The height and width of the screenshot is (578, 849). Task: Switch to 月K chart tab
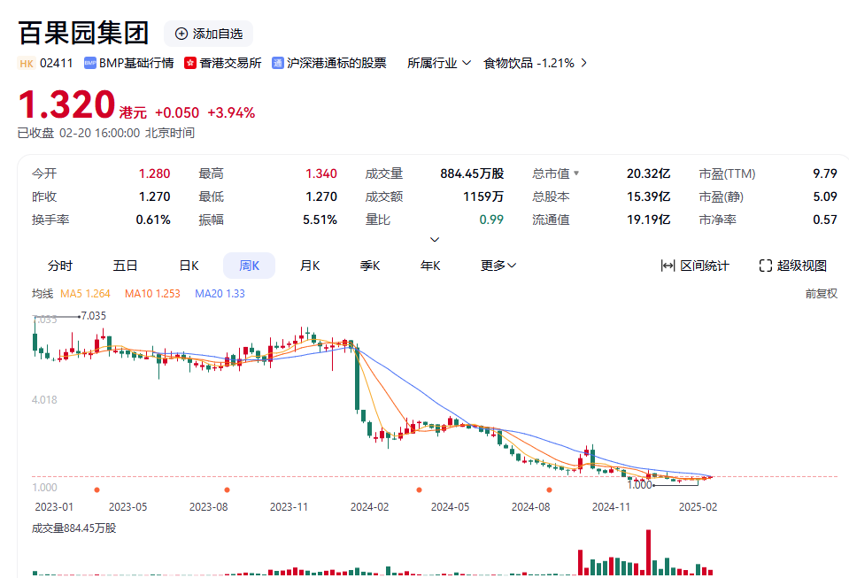click(310, 266)
